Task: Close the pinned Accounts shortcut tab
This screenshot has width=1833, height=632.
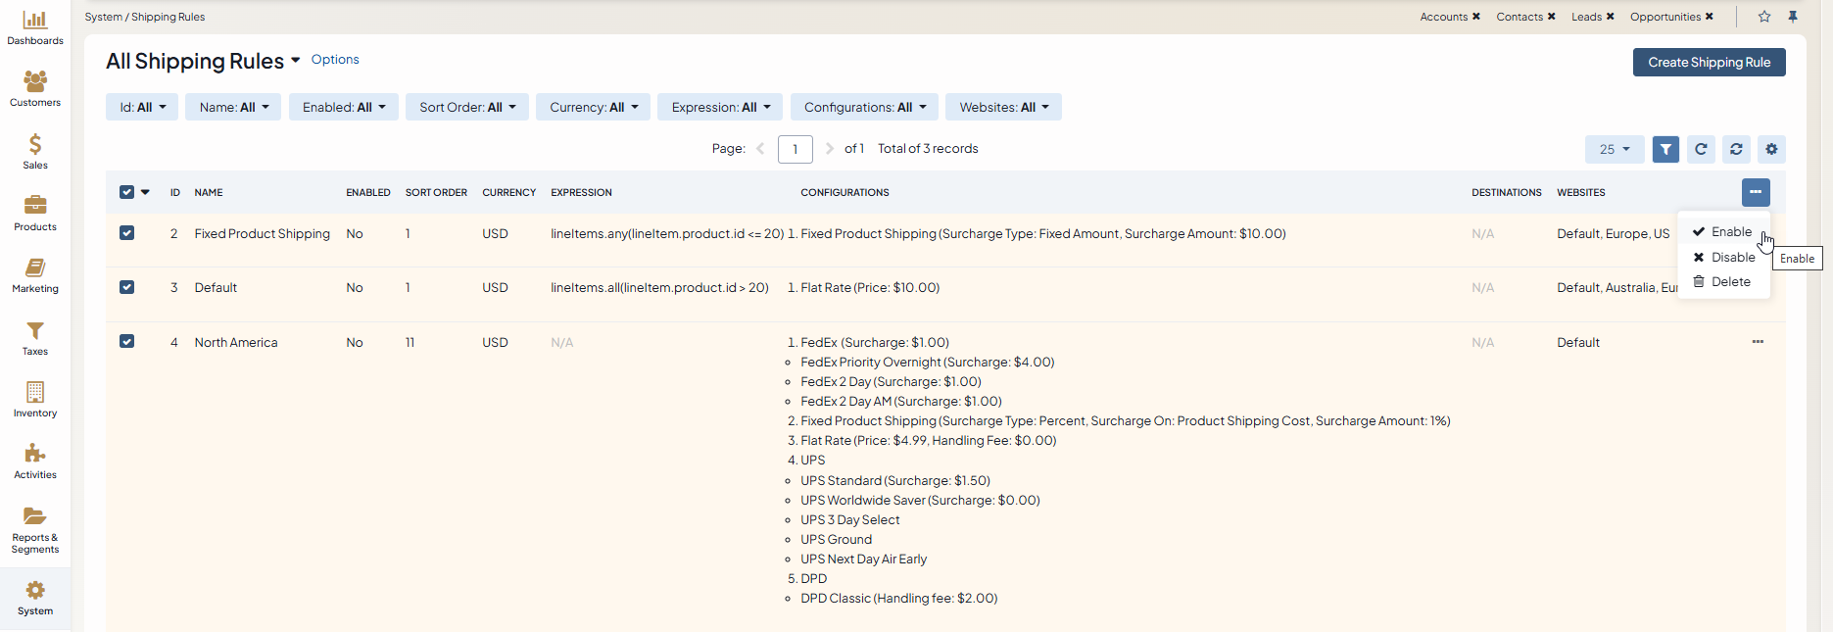Action: tap(1476, 17)
